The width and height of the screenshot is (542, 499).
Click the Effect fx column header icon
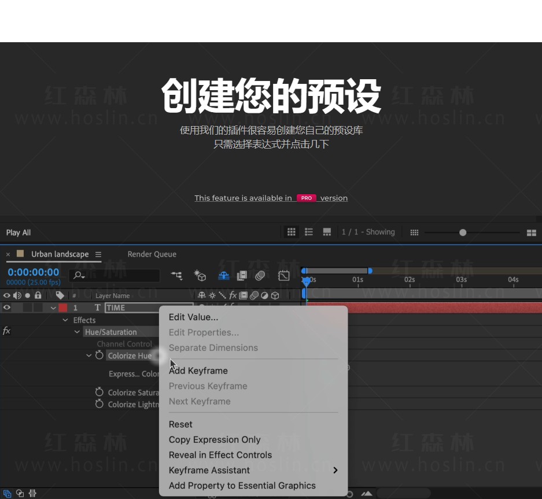[233, 295]
